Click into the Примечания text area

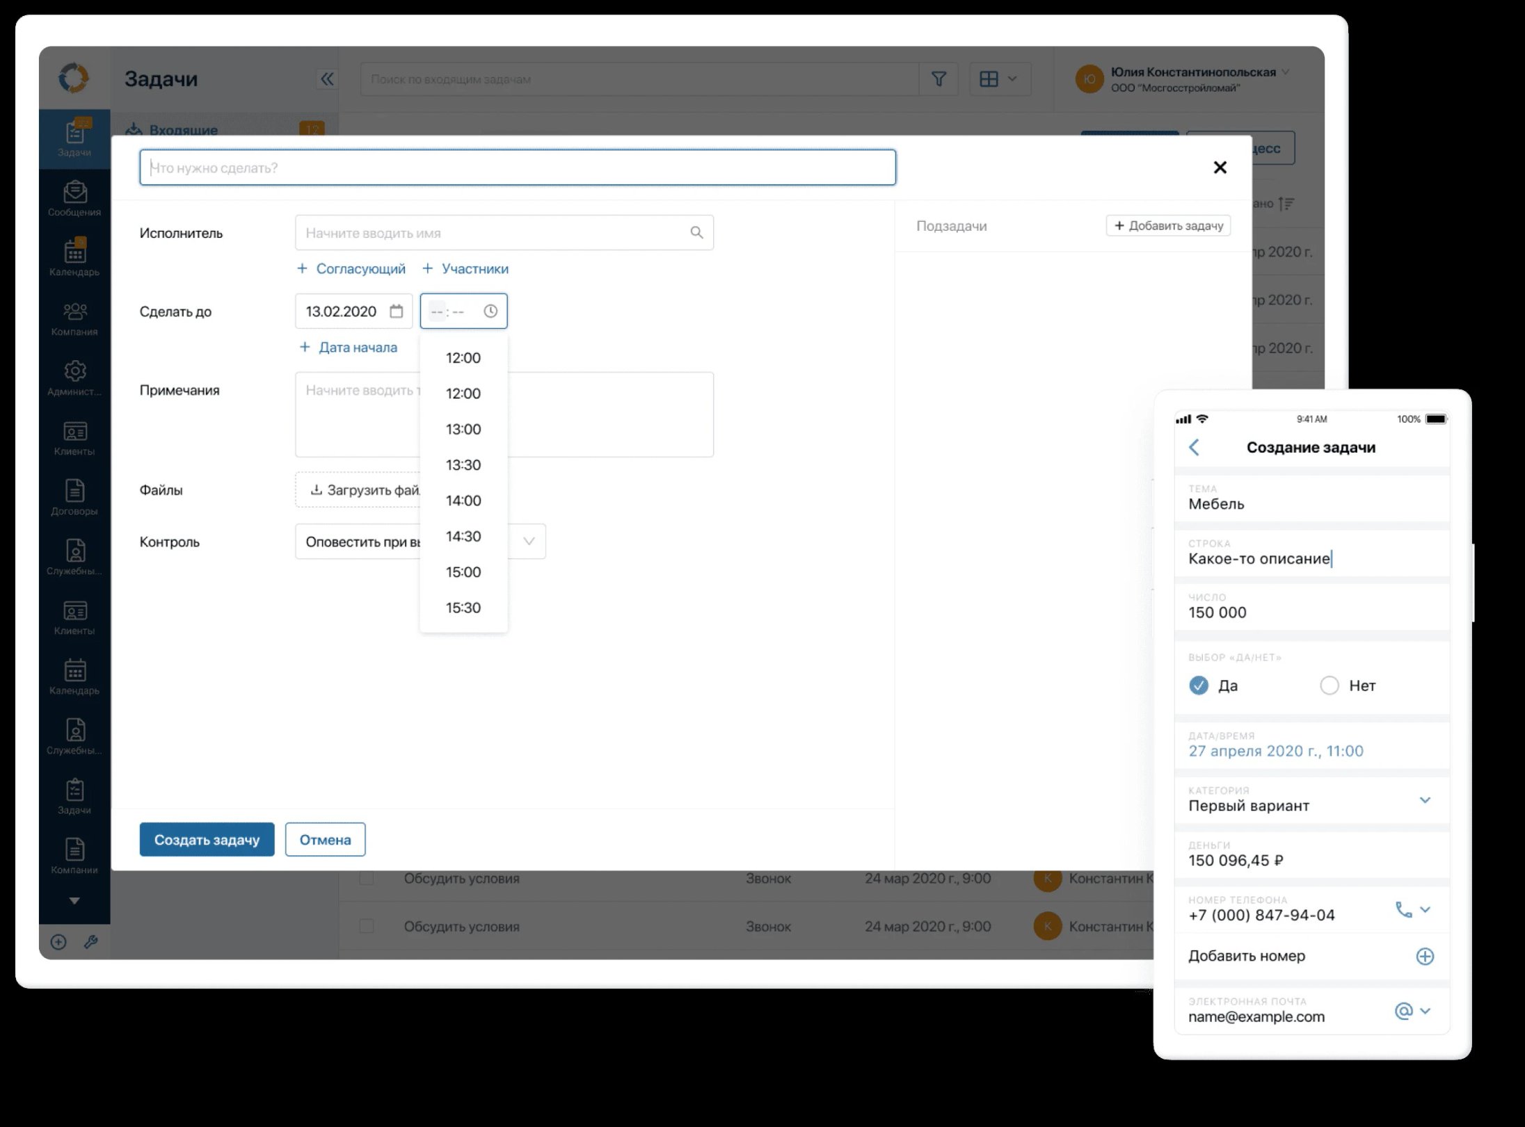(x=504, y=414)
